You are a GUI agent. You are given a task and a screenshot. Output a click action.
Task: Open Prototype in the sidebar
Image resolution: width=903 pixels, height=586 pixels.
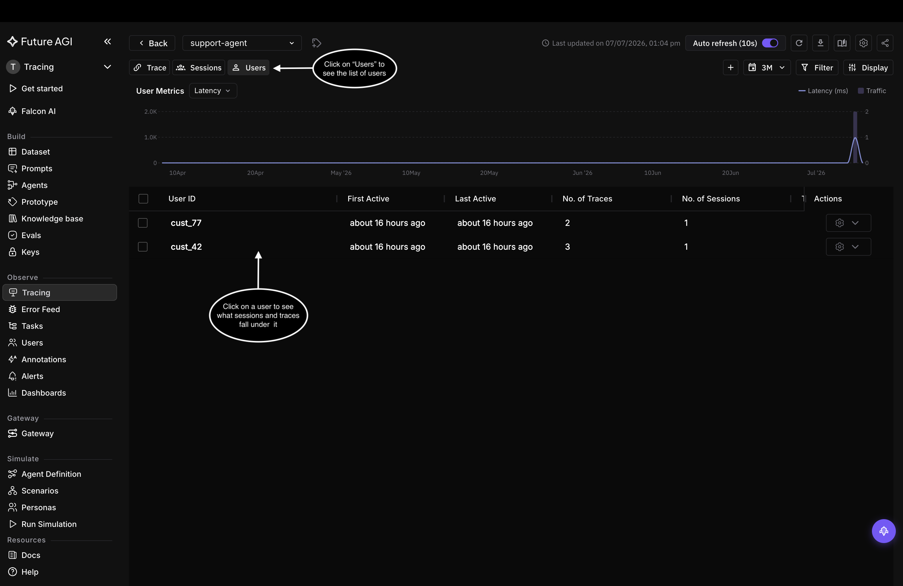pos(39,202)
